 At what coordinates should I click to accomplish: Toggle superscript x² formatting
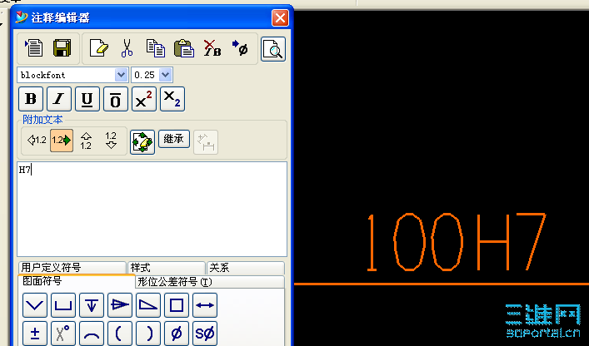[x=144, y=99]
